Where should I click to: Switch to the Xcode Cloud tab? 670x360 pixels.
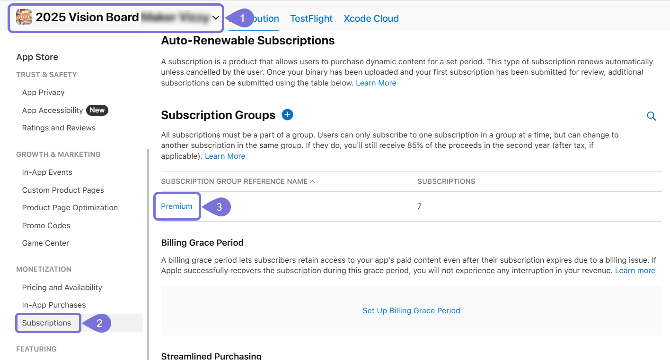[x=371, y=18]
